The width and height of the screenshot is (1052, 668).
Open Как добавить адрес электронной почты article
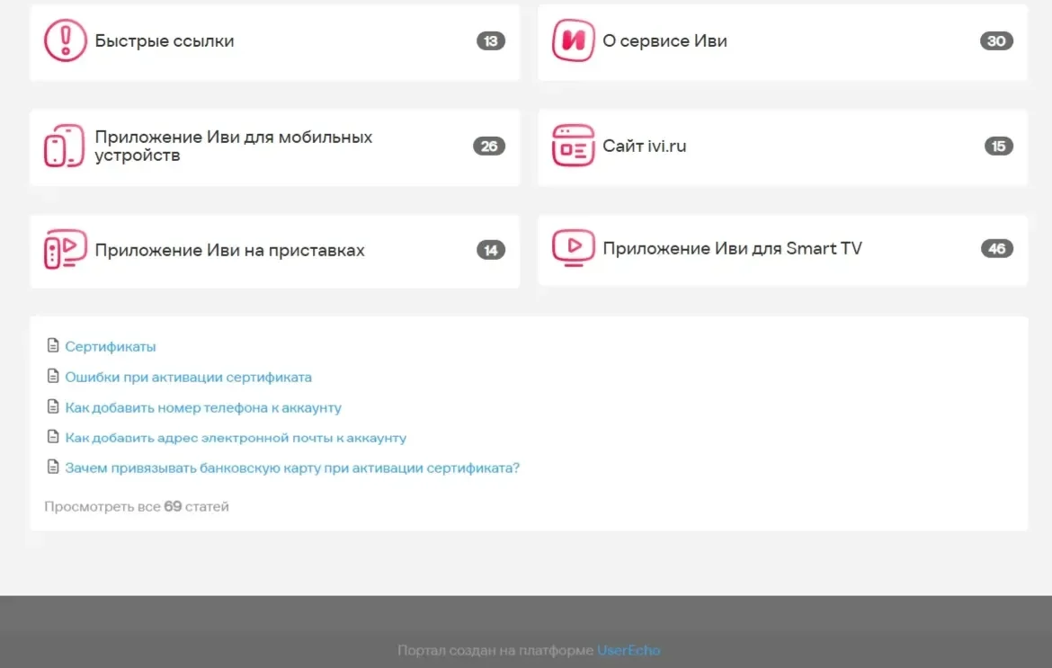coord(236,438)
